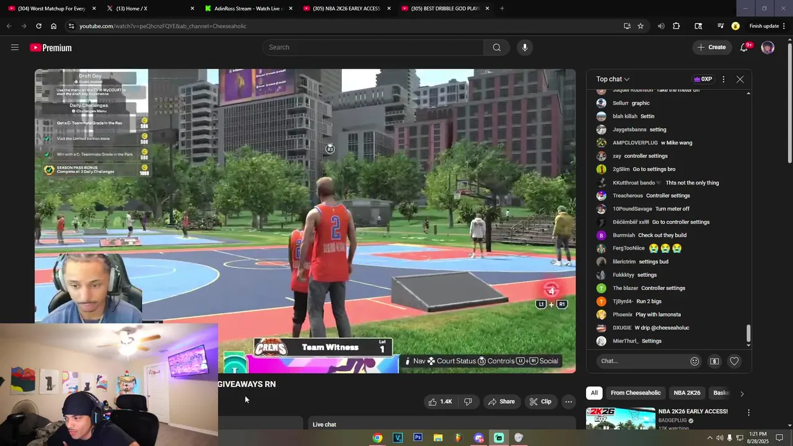Viewport: 793px width, 446px height.
Task: Go to the browser home page
Action: (54, 26)
